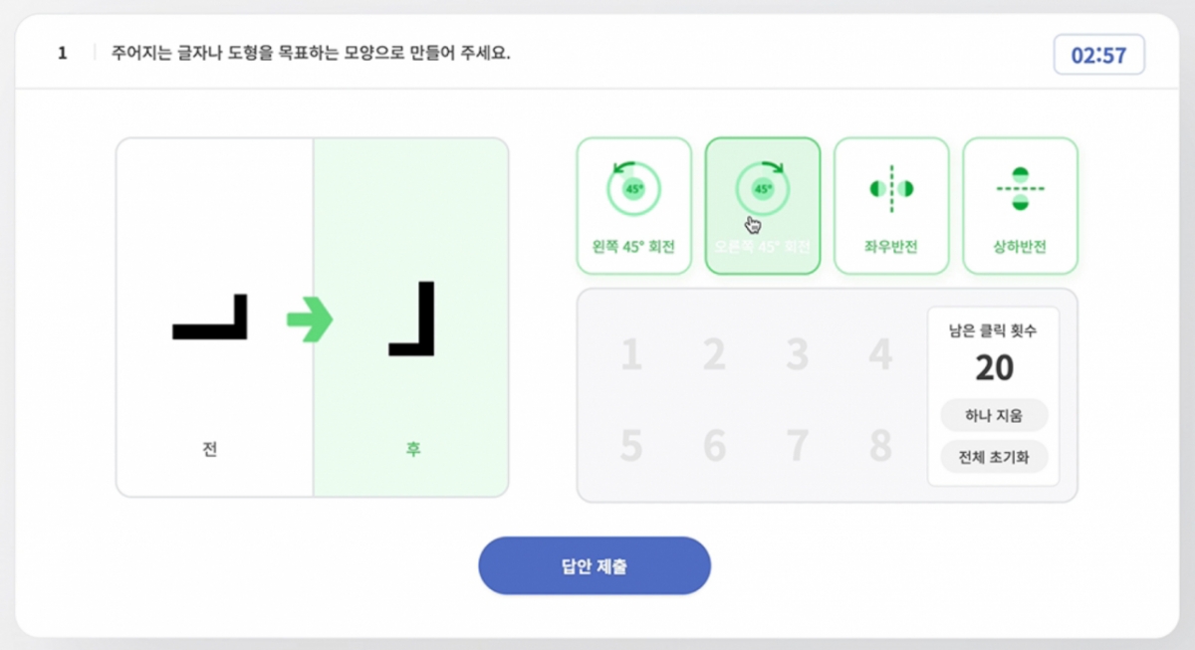
Task: Apply the 상하반전 vertical flip
Action: pyautogui.click(x=1020, y=204)
